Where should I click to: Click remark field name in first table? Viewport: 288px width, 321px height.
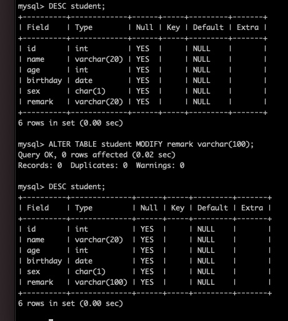(40, 102)
